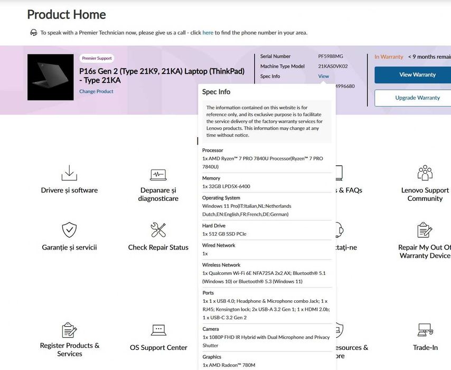Click the machine type model 21KAS0VK02

pyautogui.click(x=333, y=66)
